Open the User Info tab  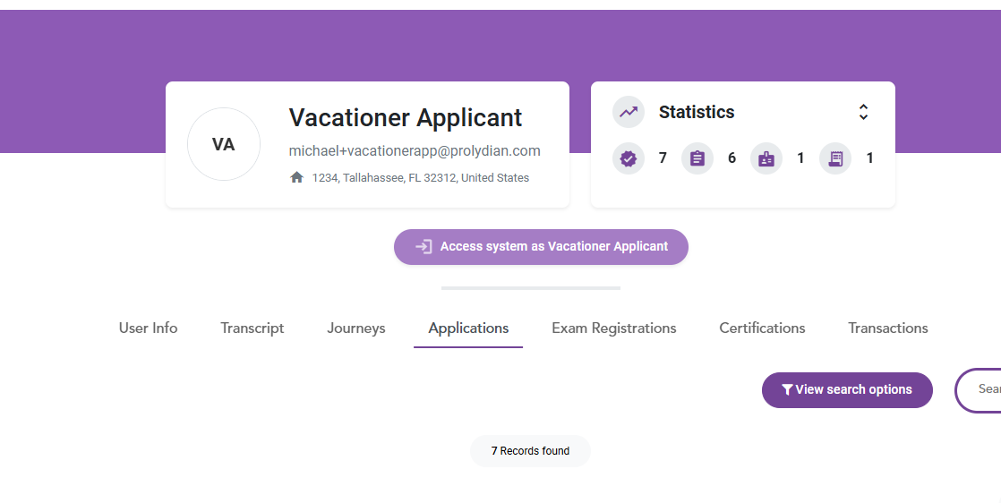click(x=148, y=328)
